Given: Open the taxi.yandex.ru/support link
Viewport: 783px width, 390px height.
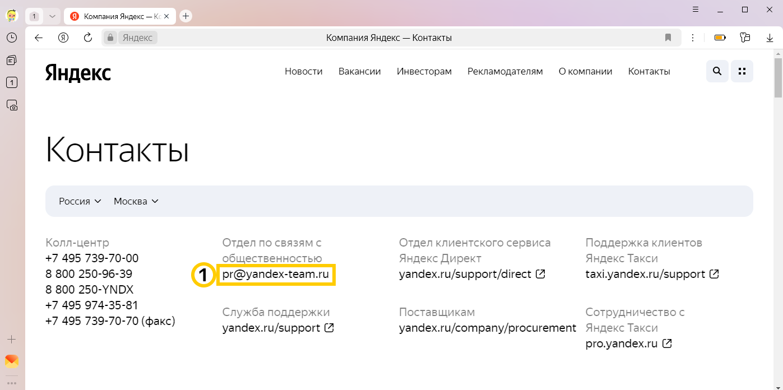Looking at the screenshot, I should coord(645,275).
